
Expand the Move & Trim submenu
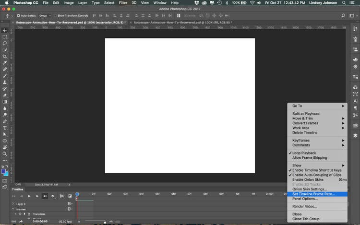(x=317, y=118)
